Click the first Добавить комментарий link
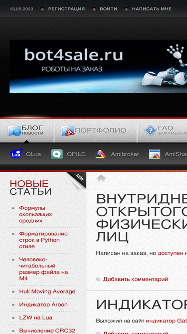Image resolution: width=187 pixels, height=334 pixels. (x=136, y=279)
